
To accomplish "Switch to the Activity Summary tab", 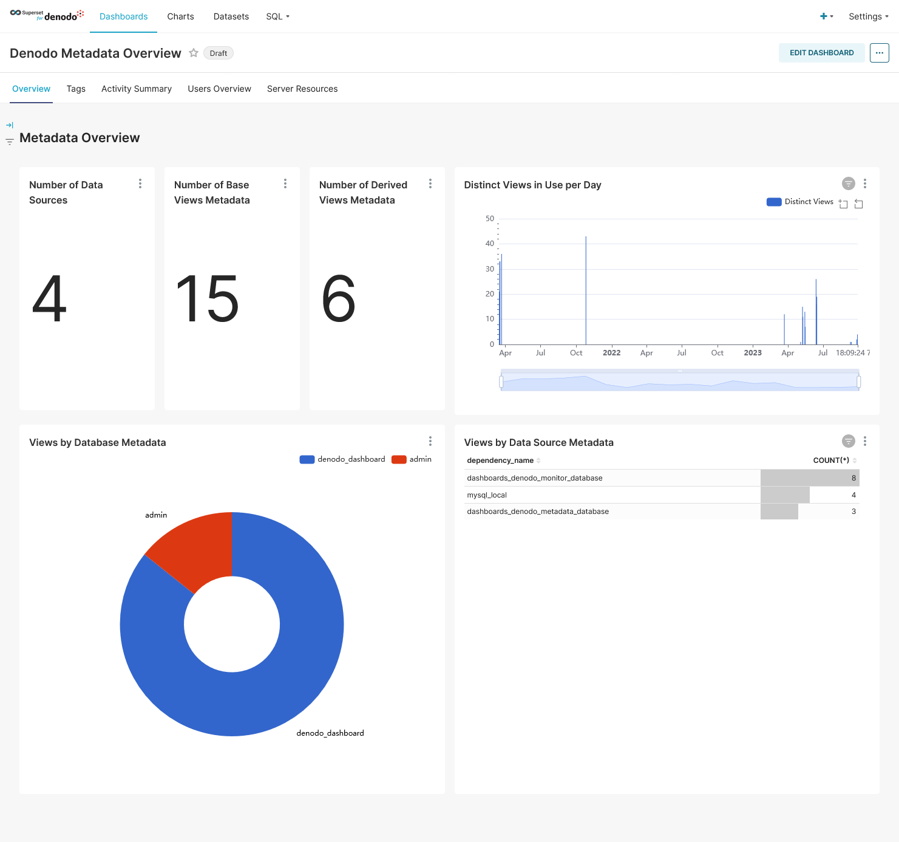I will [137, 89].
